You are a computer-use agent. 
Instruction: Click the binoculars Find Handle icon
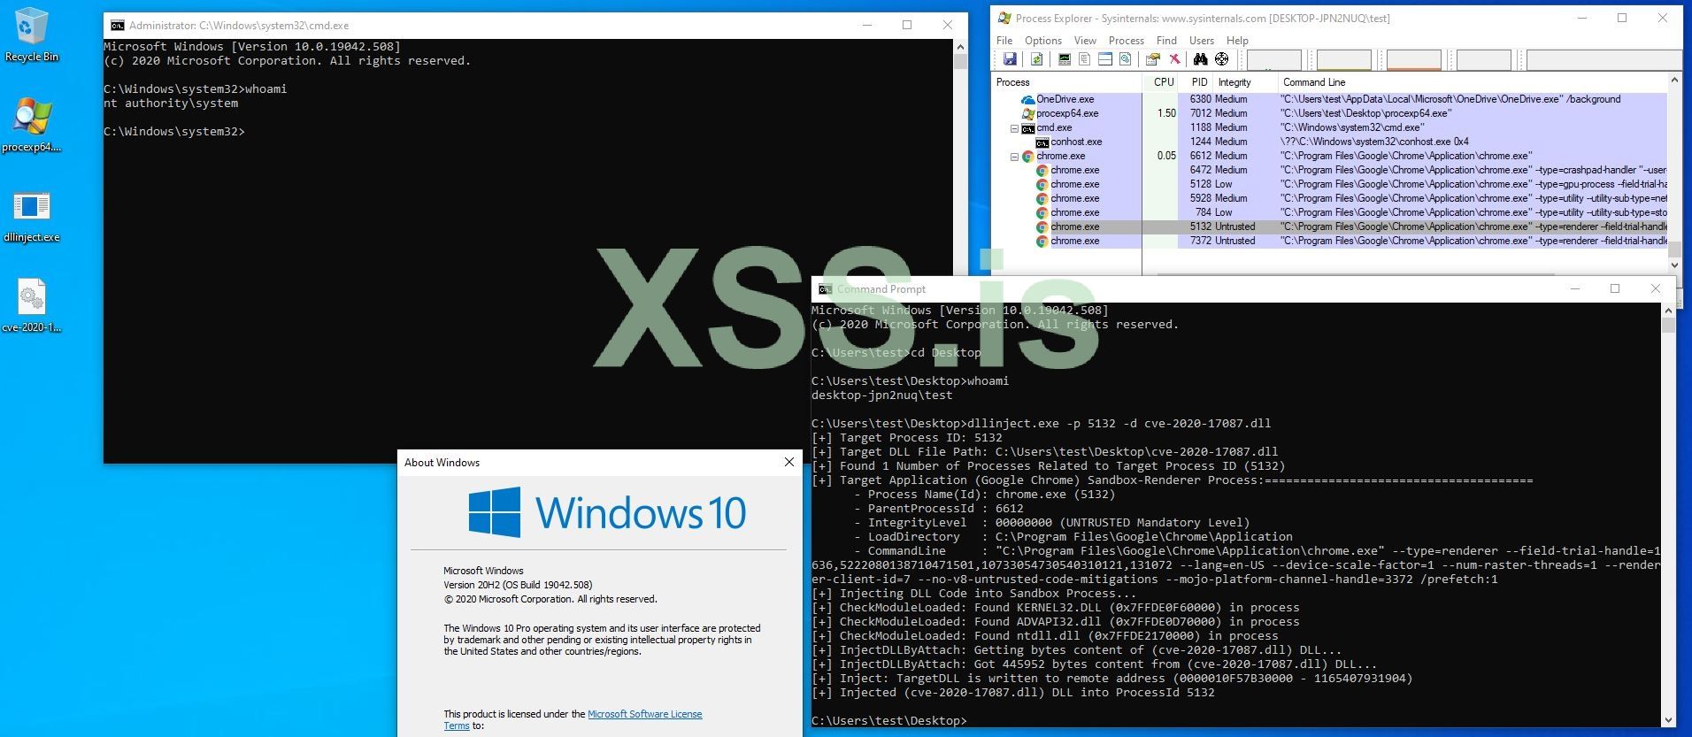click(1200, 59)
